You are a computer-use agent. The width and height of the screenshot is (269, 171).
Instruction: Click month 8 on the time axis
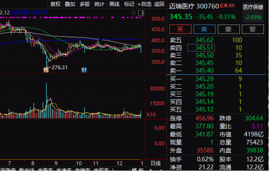[x=33, y=163]
